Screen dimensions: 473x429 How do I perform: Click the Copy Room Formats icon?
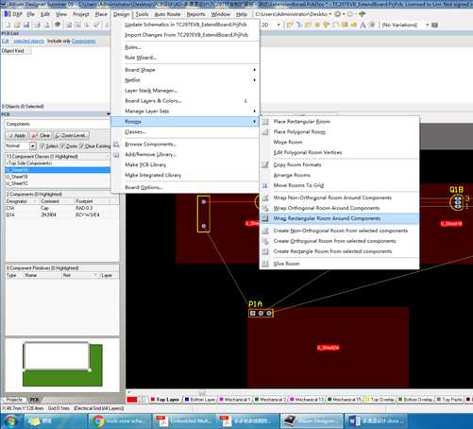pos(265,164)
